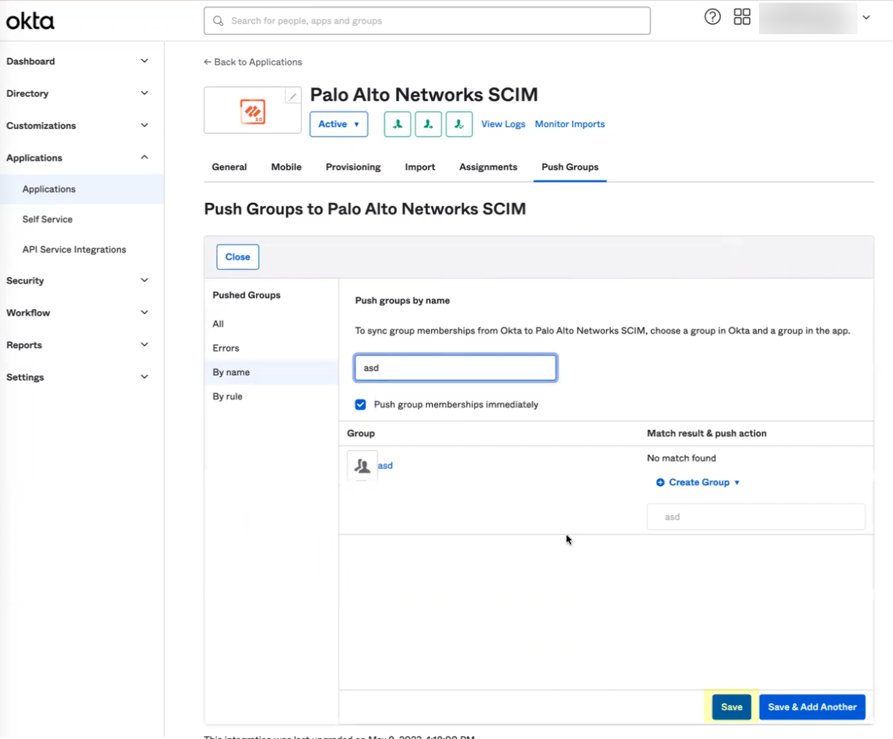Click the group avatar icon beside asd

coord(362,466)
